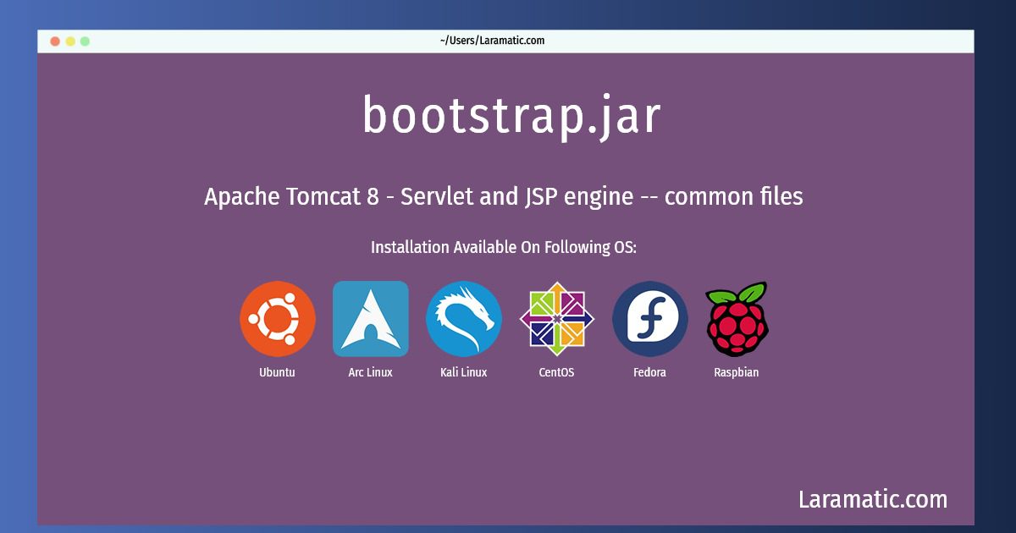Screen dimensions: 1016x533
Task: Click the Raspbian label text
Action: (x=737, y=371)
